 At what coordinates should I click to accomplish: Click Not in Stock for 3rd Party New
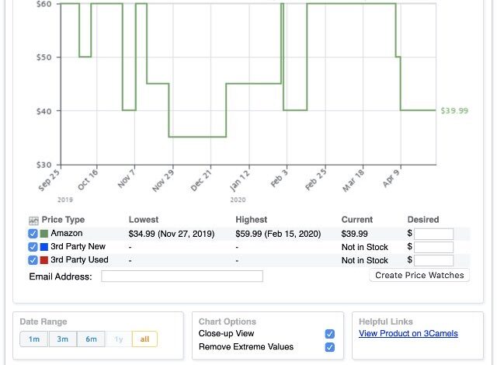tap(364, 247)
